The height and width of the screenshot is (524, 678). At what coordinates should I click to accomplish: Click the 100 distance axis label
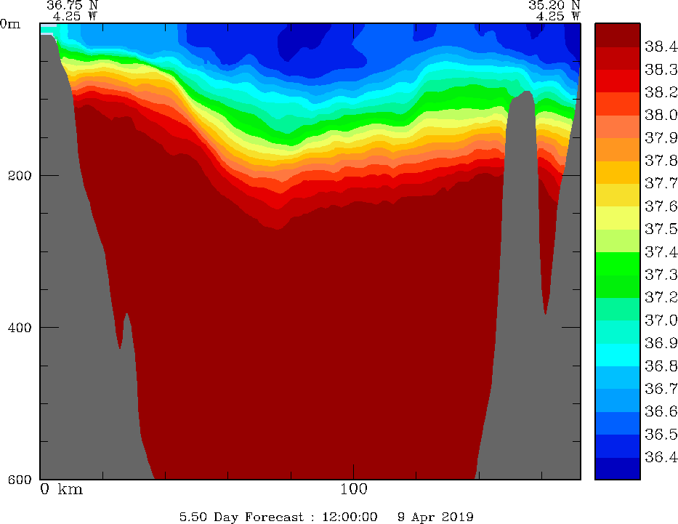[x=354, y=489]
